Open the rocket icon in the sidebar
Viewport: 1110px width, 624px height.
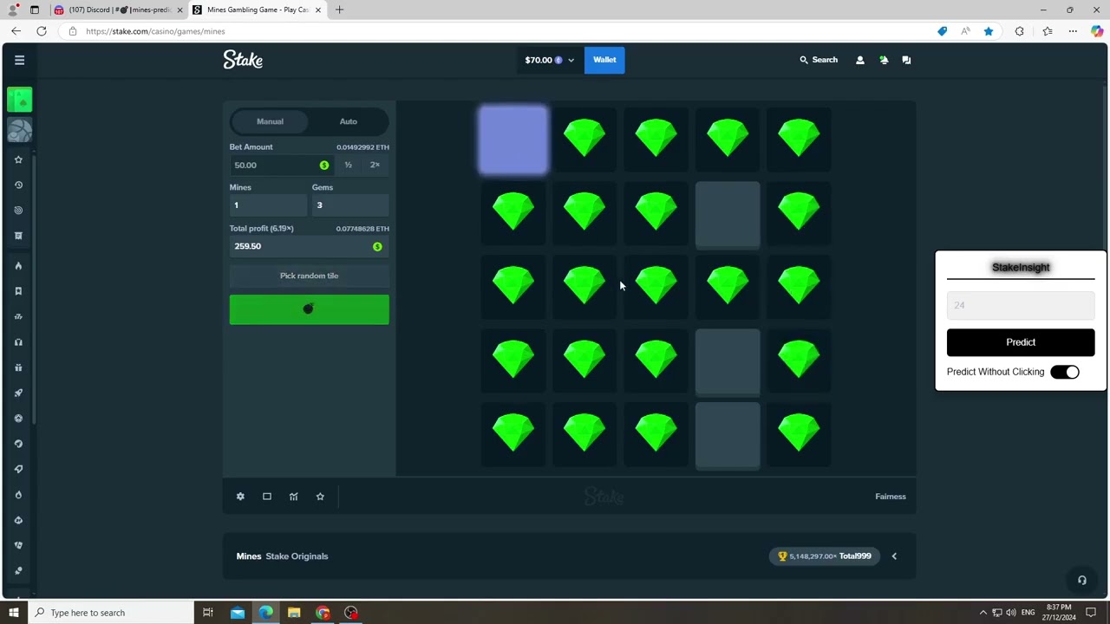(18, 393)
